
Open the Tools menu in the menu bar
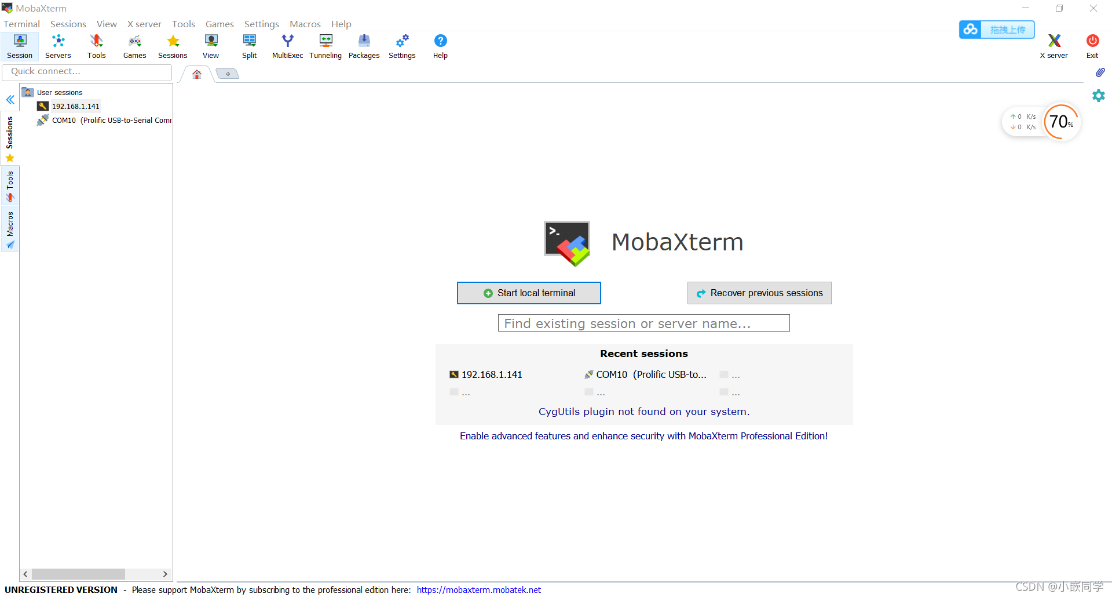coord(183,24)
